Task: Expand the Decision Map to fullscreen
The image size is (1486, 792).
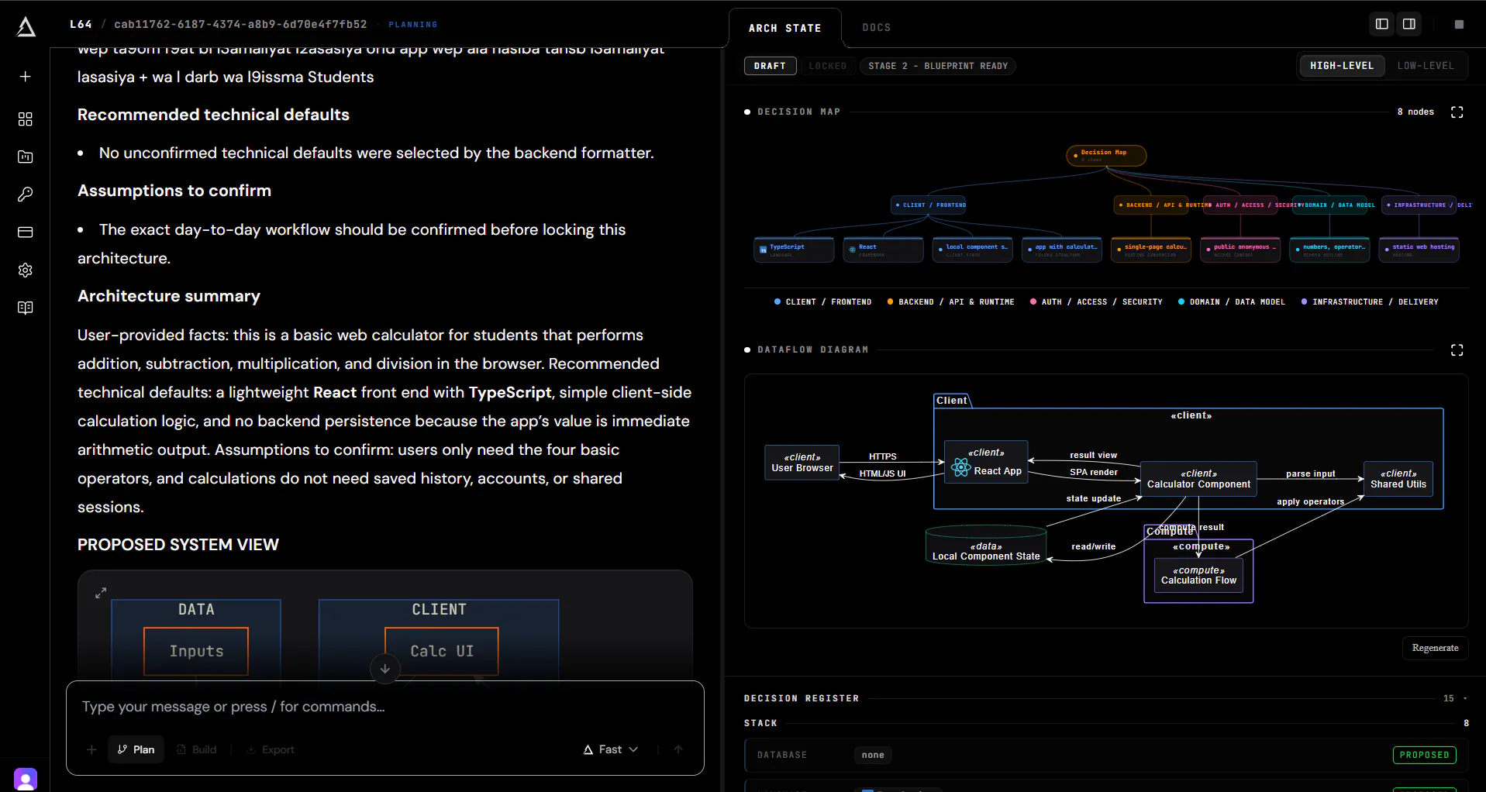Action: tap(1457, 112)
